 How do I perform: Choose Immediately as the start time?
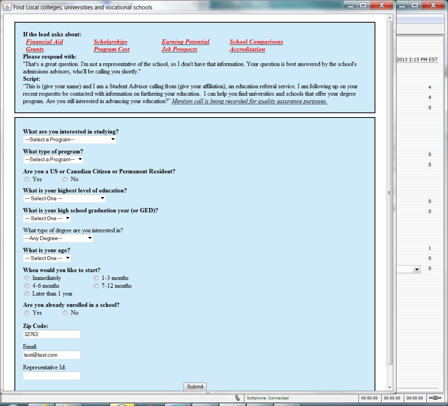click(27, 278)
